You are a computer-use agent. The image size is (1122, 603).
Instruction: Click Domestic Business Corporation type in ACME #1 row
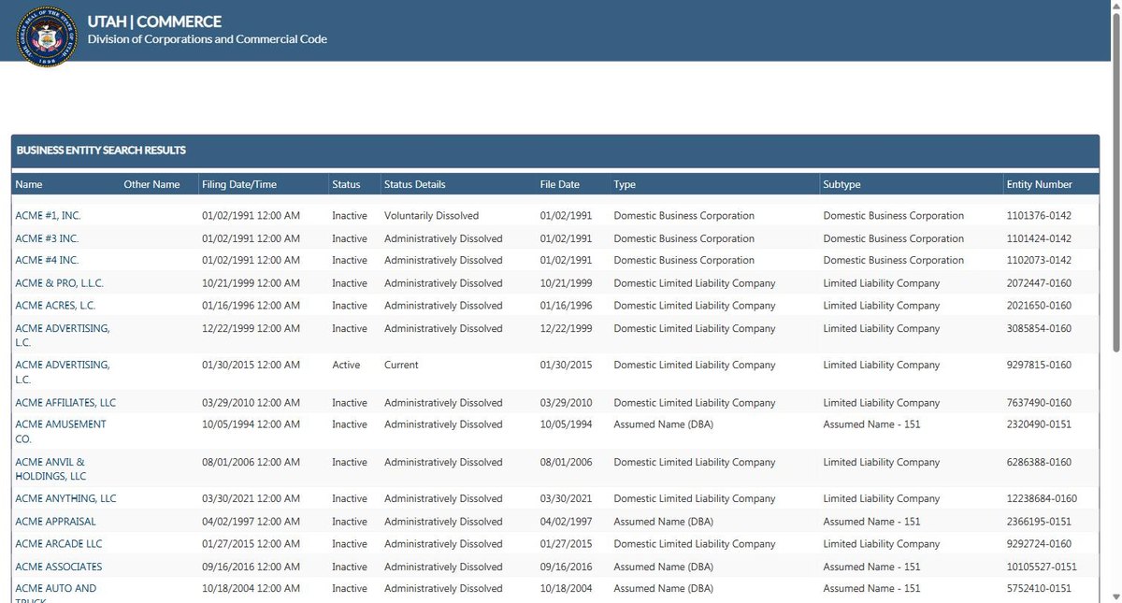pyautogui.click(x=683, y=216)
